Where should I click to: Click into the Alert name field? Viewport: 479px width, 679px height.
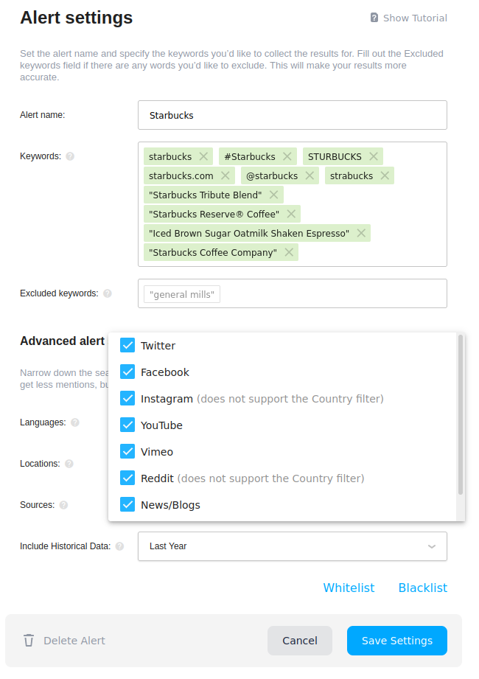pyautogui.click(x=293, y=115)
